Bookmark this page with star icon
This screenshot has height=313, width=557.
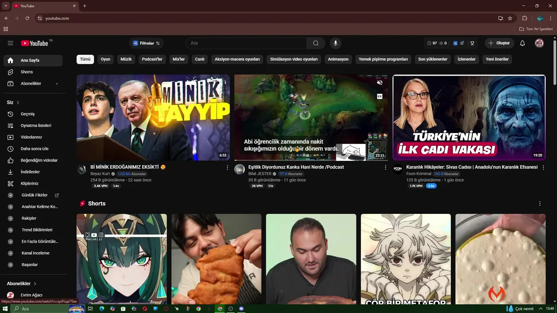[x=510, y=18]
